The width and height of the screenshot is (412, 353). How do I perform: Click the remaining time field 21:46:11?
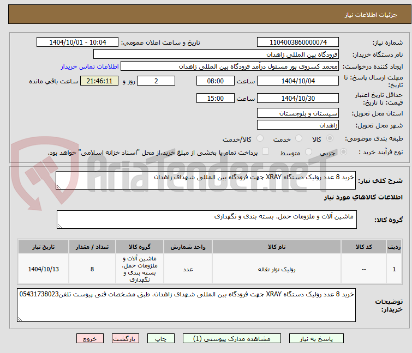[99, 81]
